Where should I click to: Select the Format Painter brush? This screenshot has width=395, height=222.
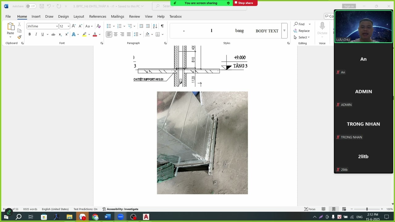tap(19, 37)
